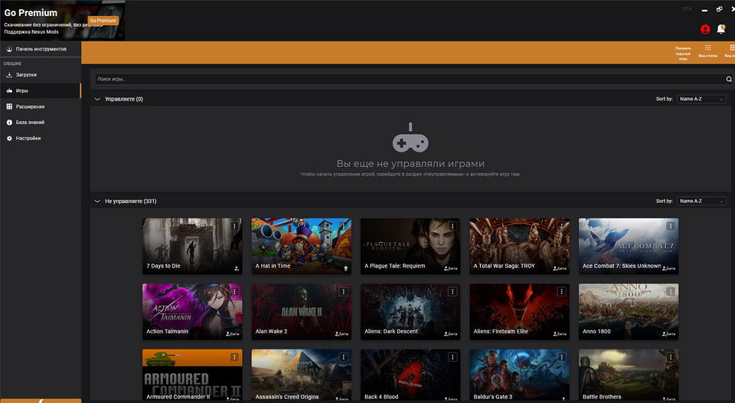Open the Sort by dropdown for managed games

[x=701, y=99]
